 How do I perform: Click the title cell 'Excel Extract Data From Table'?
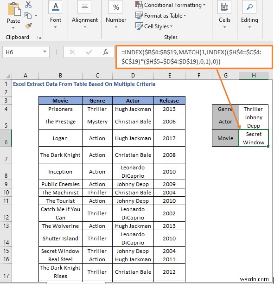pos(84,84)
